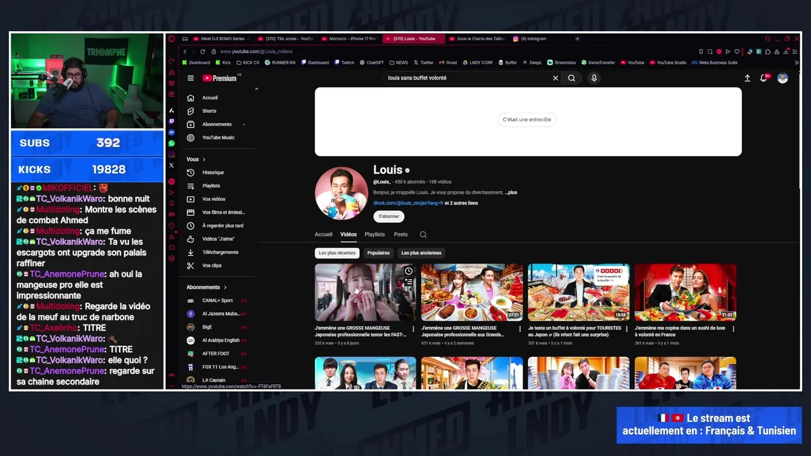Viewport: 811px width, 456px height.
Task: Click the Louis channel avatar
Action: 341,193
